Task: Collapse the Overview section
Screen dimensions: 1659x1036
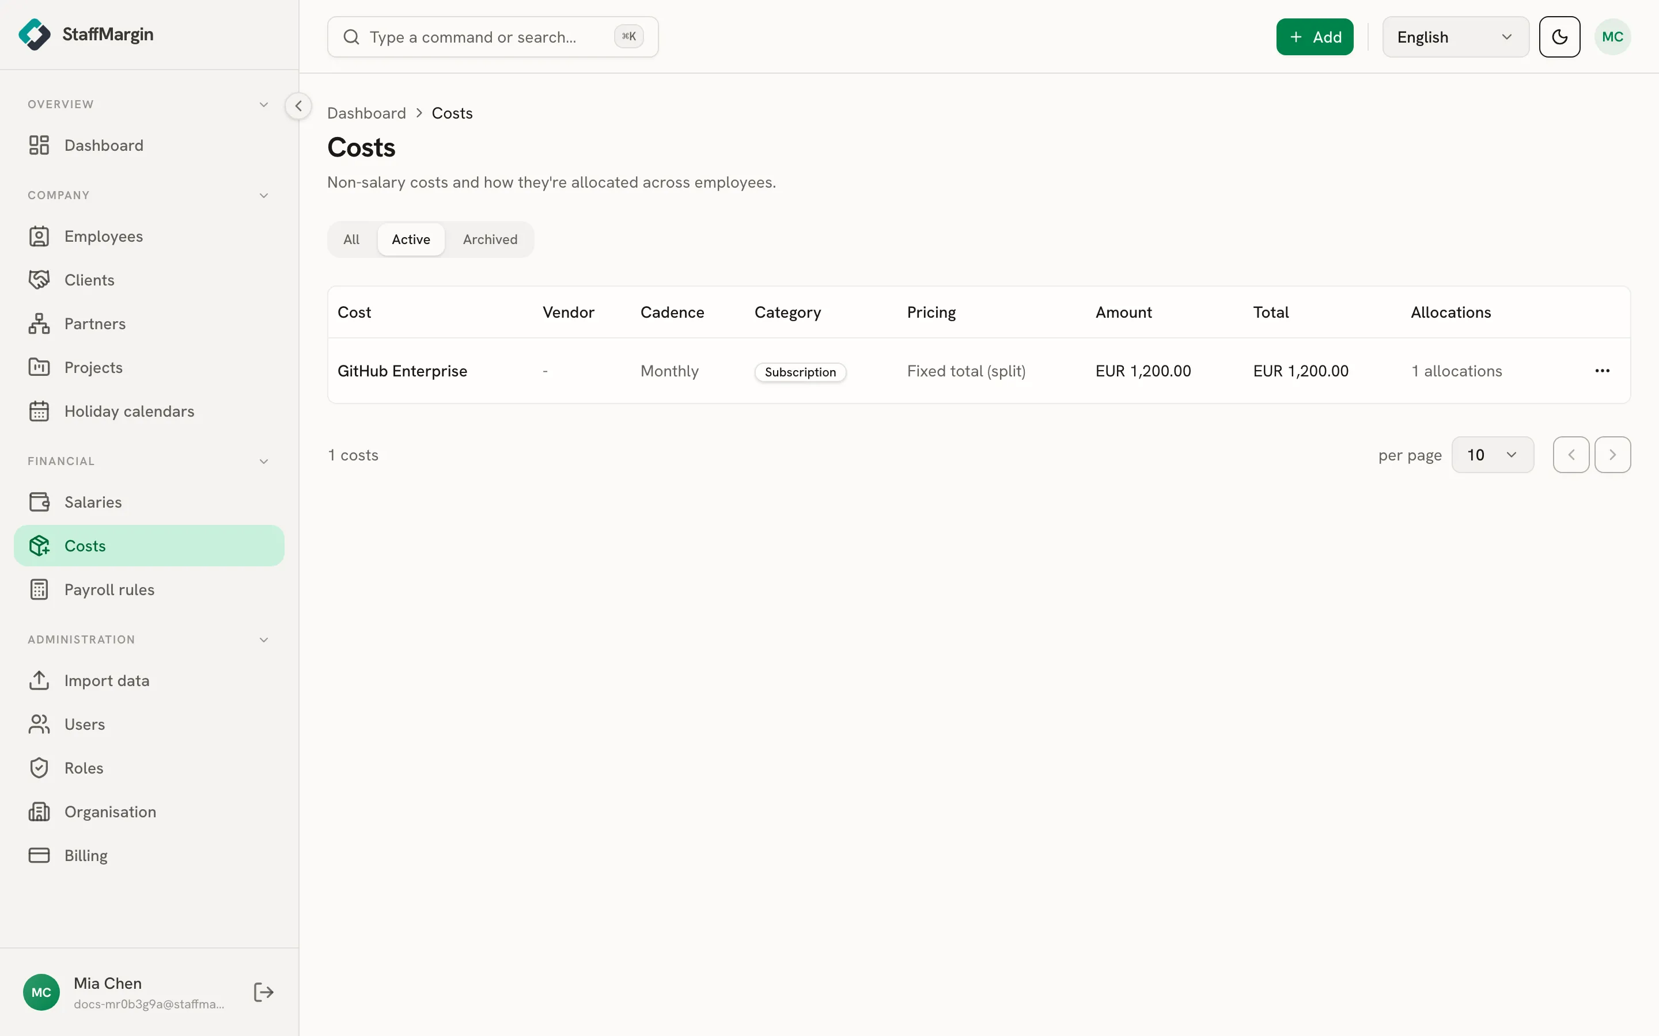Action: 263,104
